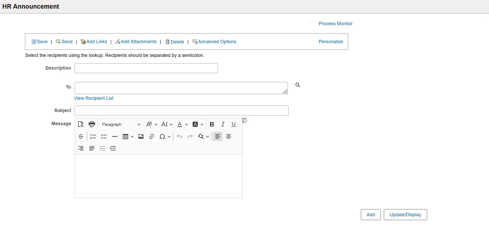Viewport: 489px width, 233px height.
Task: Select align right
Action: click(81, 148)
